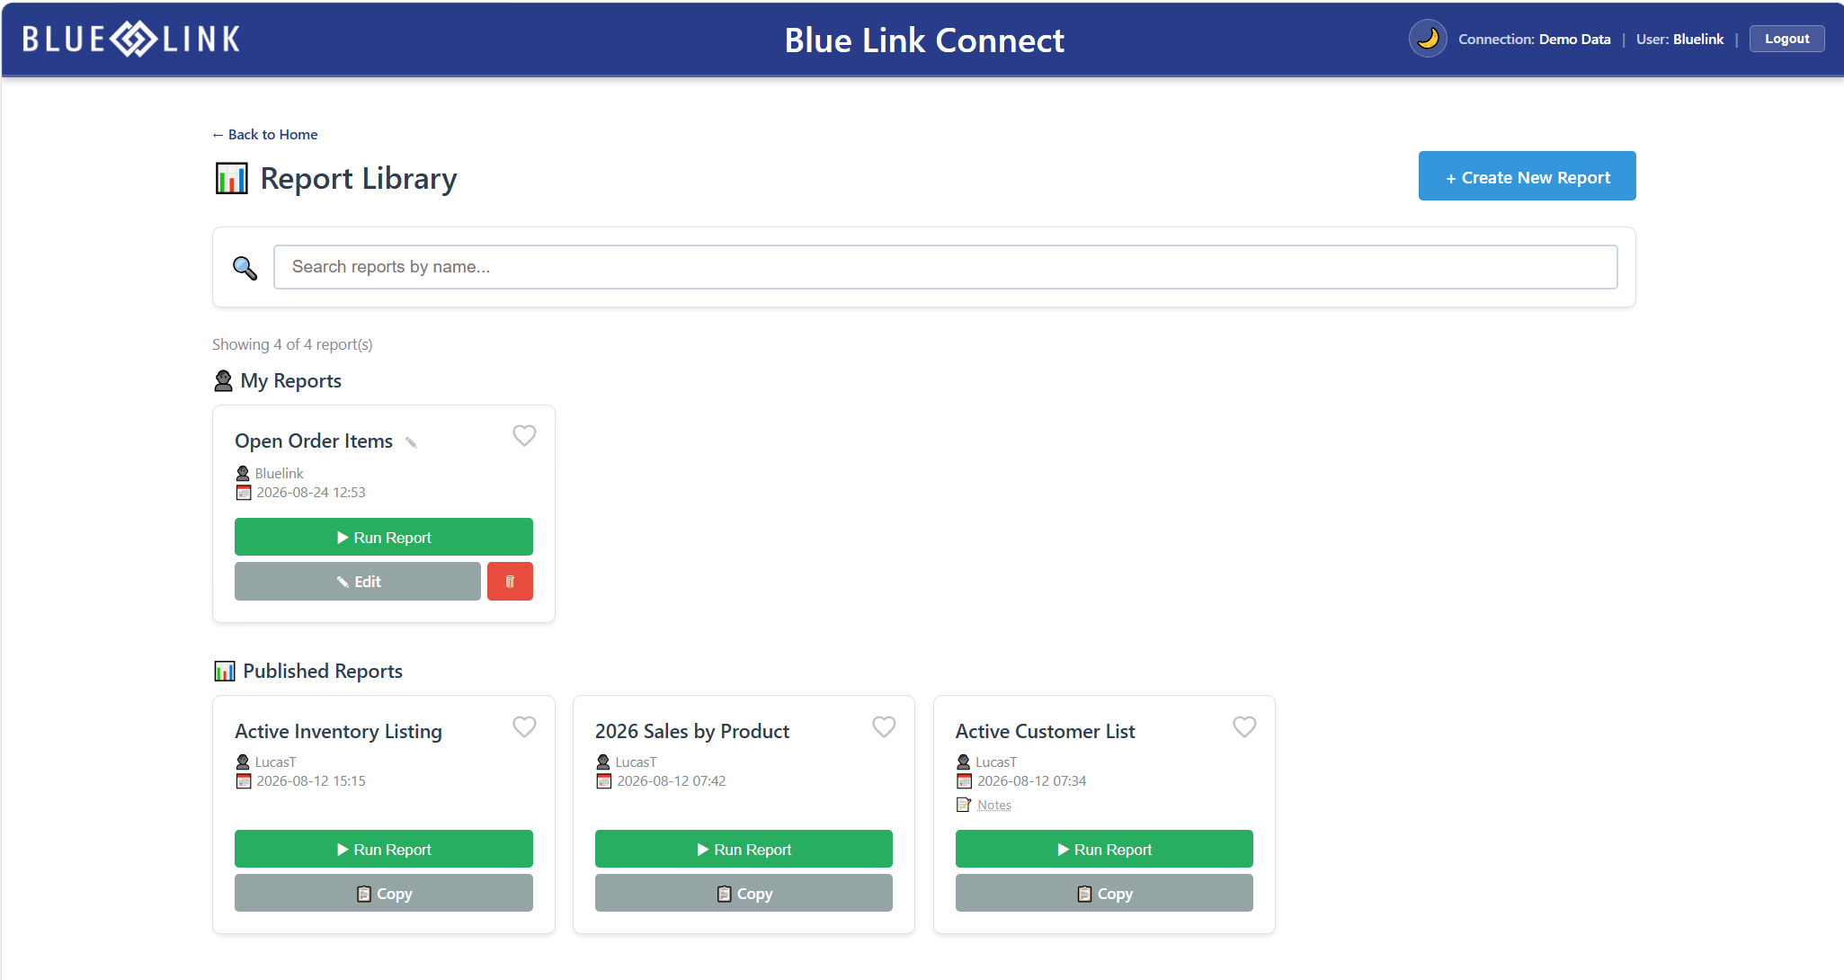Screen dimensions: 1844x980
Task: Click pencil icon next to Open Order Items
Action: [411, 442]
